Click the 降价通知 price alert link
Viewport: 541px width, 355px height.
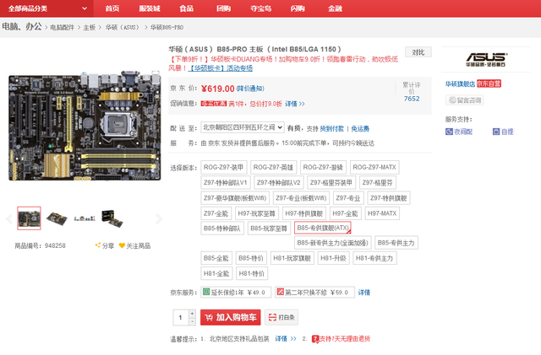click(x=250, y=89)
